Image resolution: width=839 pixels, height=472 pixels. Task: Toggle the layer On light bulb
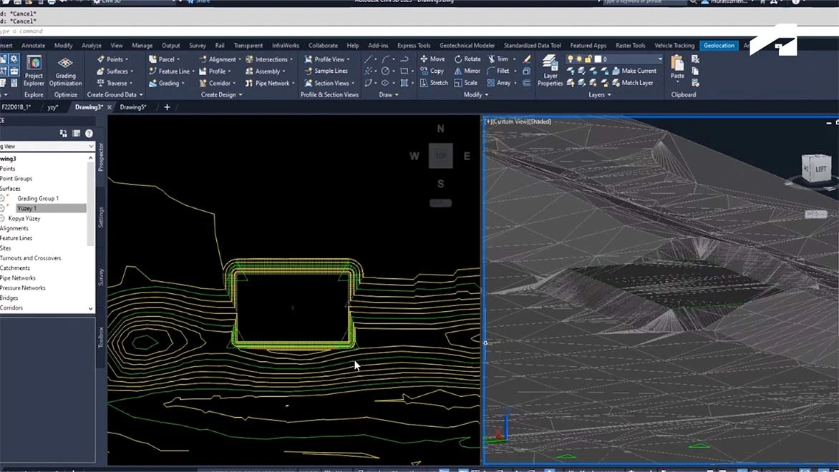571,59
